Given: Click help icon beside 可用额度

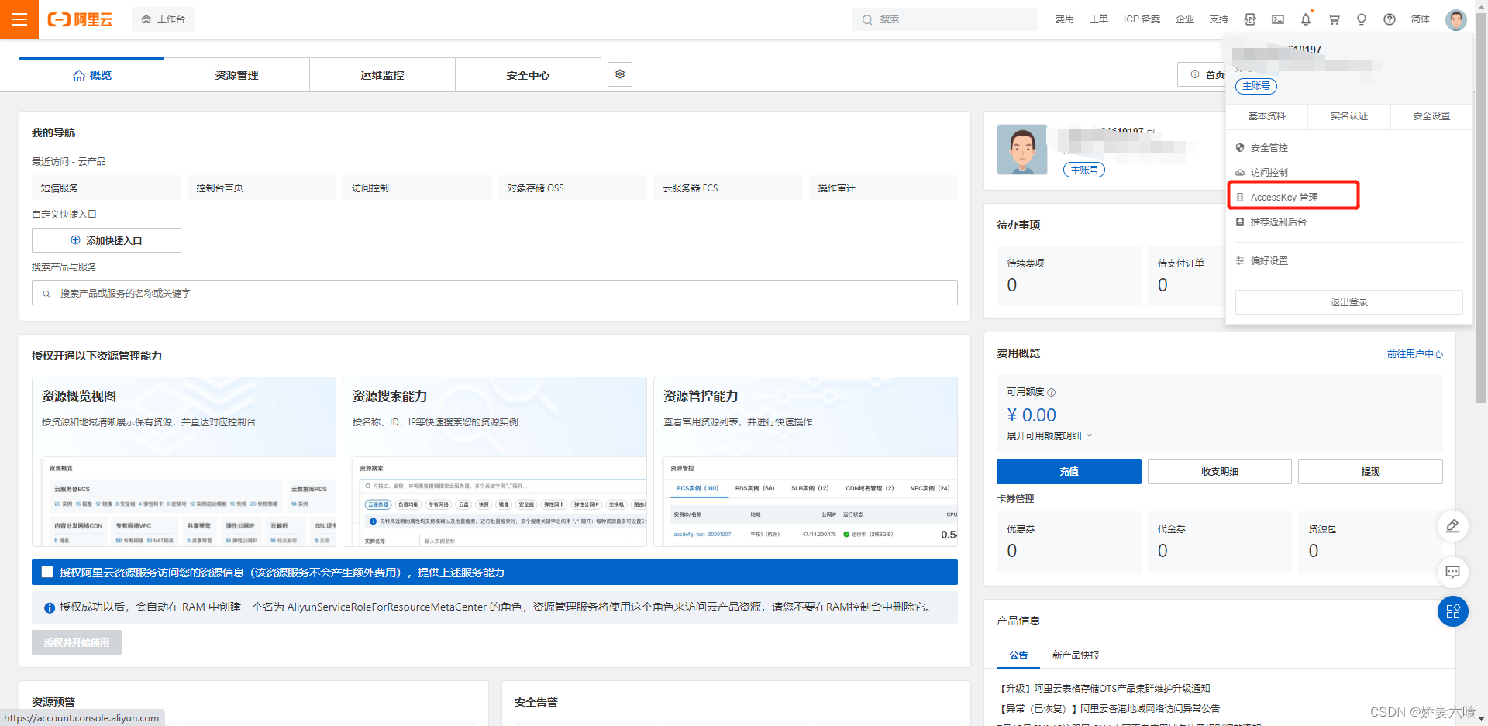Looking at the screenshot, I should (x=1051, y=392).
